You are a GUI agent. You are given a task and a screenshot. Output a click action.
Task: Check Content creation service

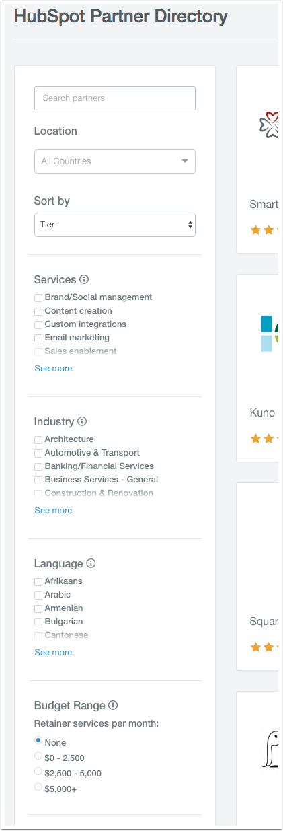tap(38, 311)
